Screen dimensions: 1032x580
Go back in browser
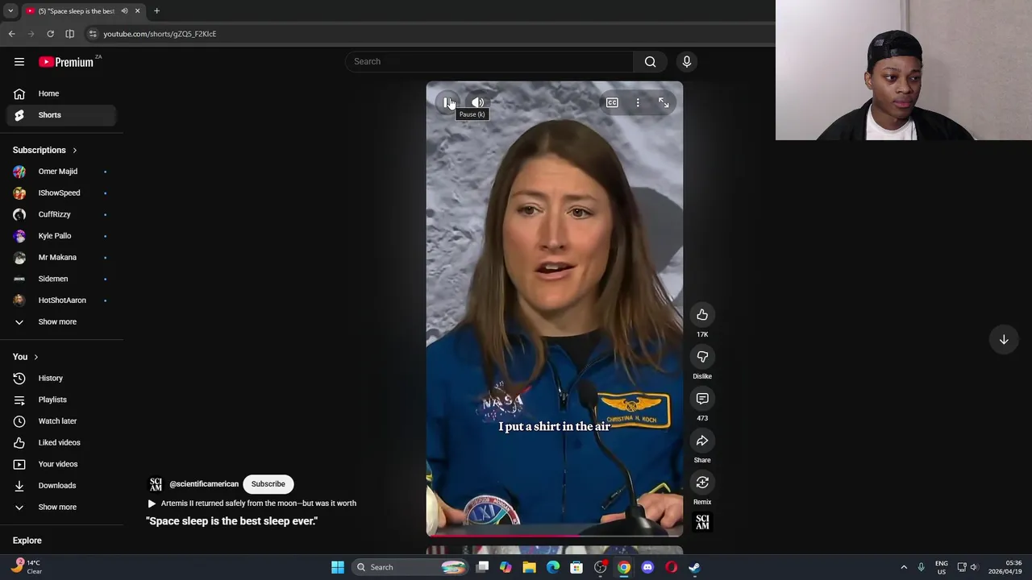[x=11, y=34]
